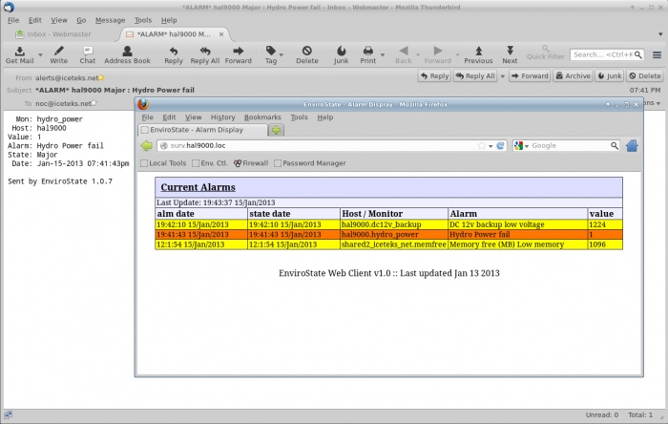
Task: Open Password Manager bookmark
Action: (x=310, y=163)
